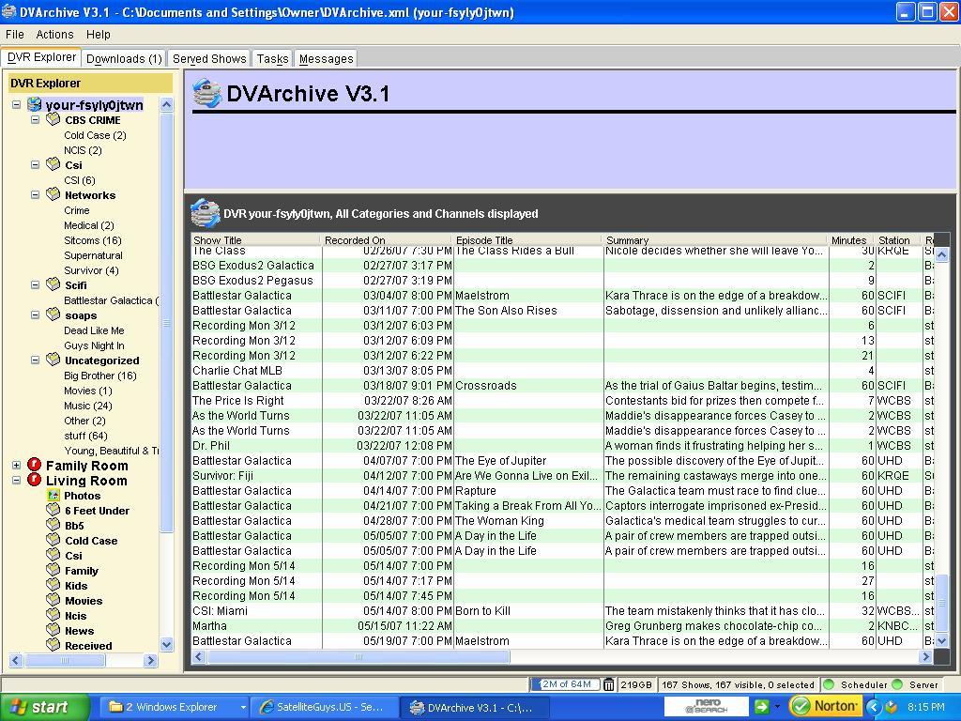Collapse the Csi category under your-fsyly0jtwn

point(35,165)
